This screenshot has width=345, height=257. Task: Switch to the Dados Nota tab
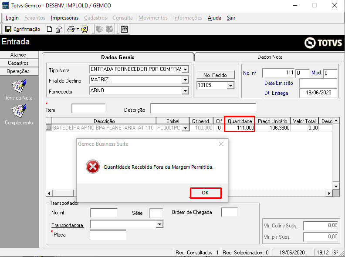pos(270,57)
